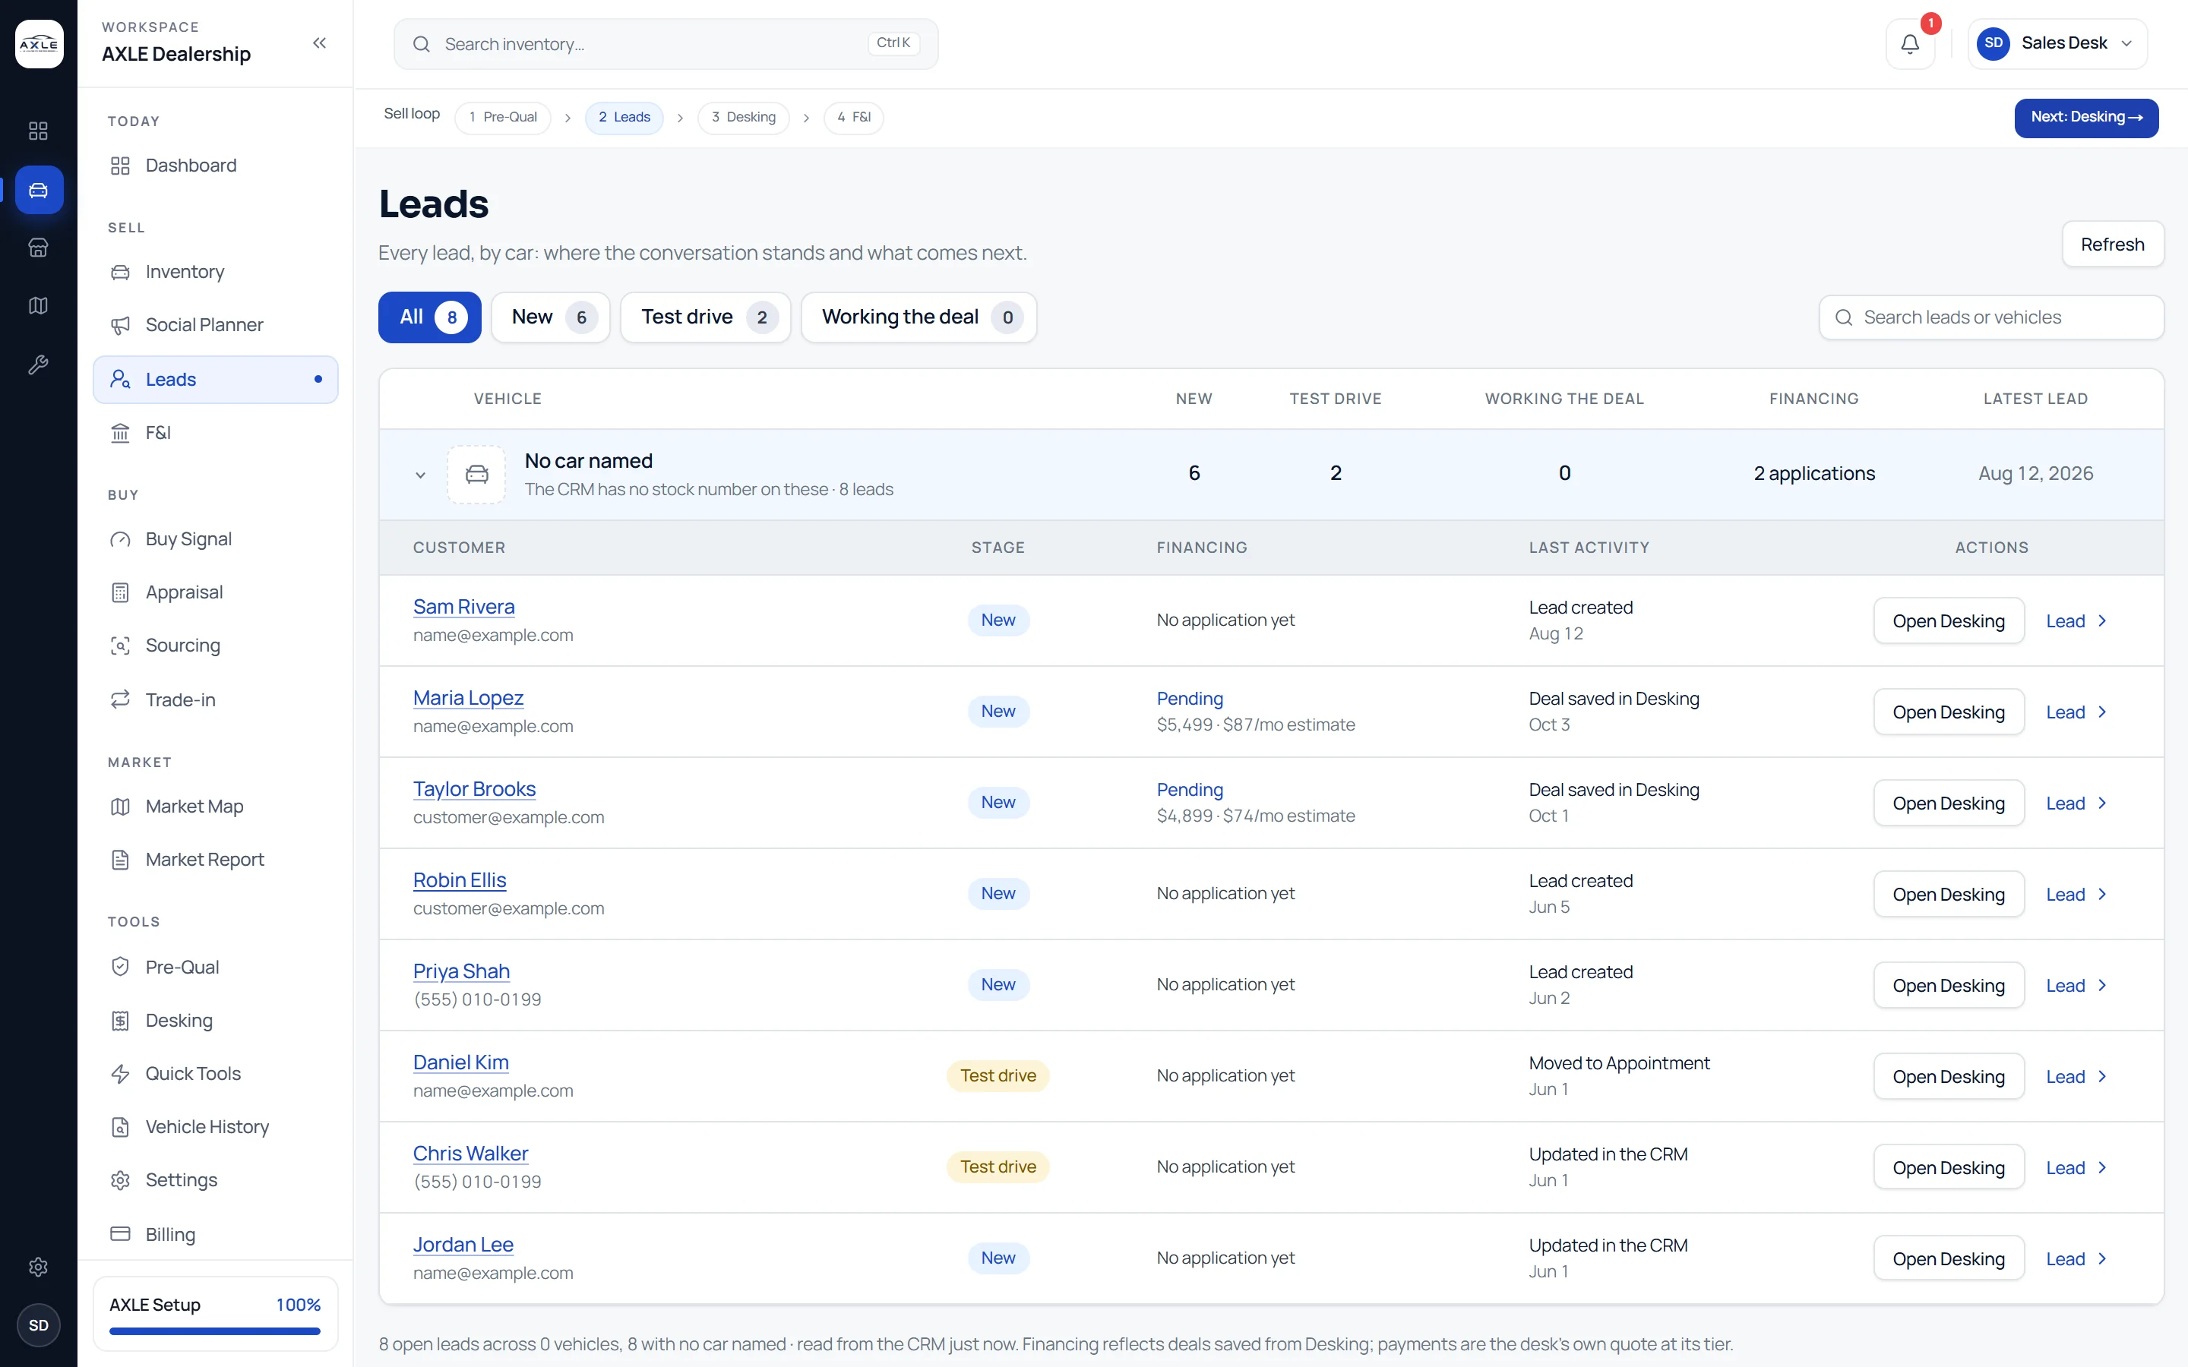Viewport: 2188px width, 1367px height.
Task: Open the notifications bell
Action: click(1909, 43)
